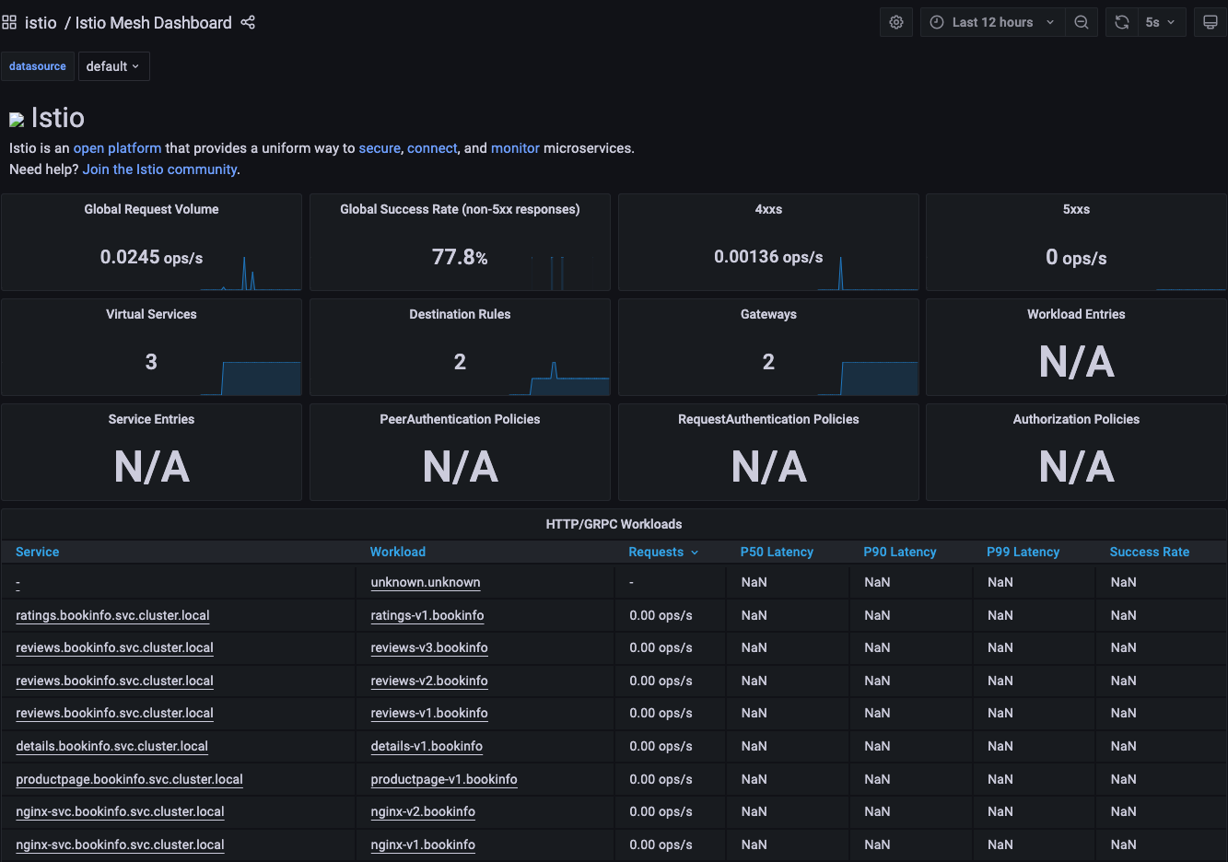Screen dimensions: 1228x862
Task: Open details.bookinfo.svc.cluster.local service link
Action: (x=111, y=746)
